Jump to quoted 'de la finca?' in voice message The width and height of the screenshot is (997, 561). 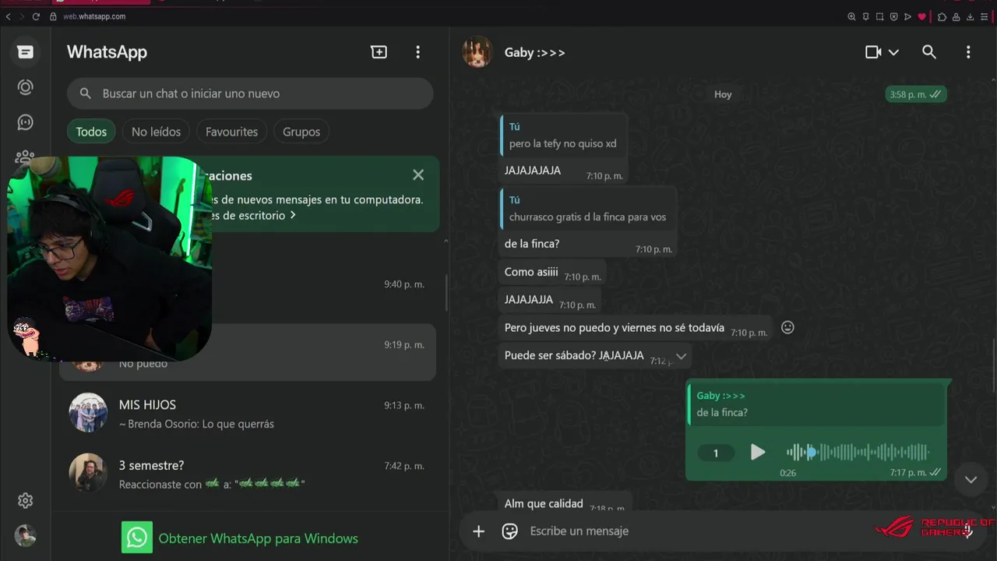tap(816, 404)
